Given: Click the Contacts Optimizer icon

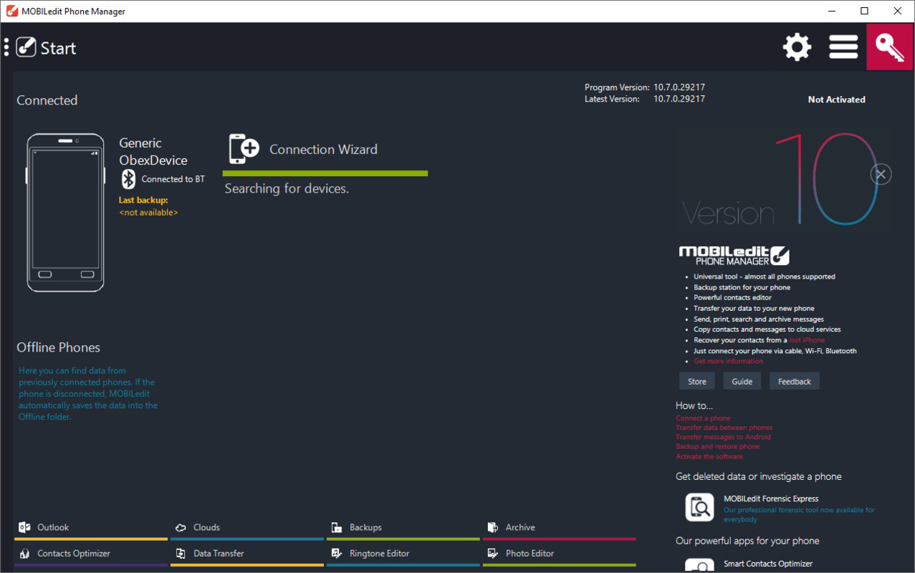Looking at the screenshot, I should (24, 554).
